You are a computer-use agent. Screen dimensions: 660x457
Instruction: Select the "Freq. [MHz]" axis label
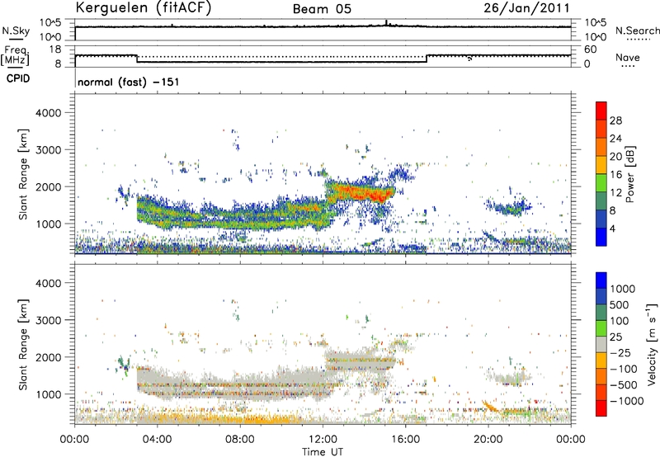15,56
